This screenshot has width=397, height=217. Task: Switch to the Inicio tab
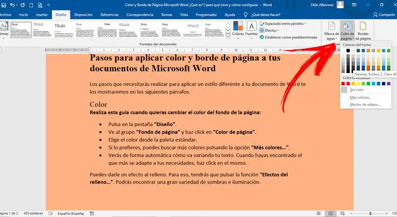[23, 15]
